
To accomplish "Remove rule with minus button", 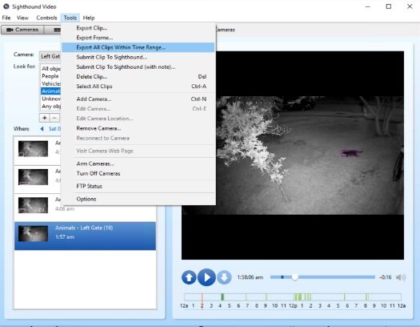I will pos(54,118).
